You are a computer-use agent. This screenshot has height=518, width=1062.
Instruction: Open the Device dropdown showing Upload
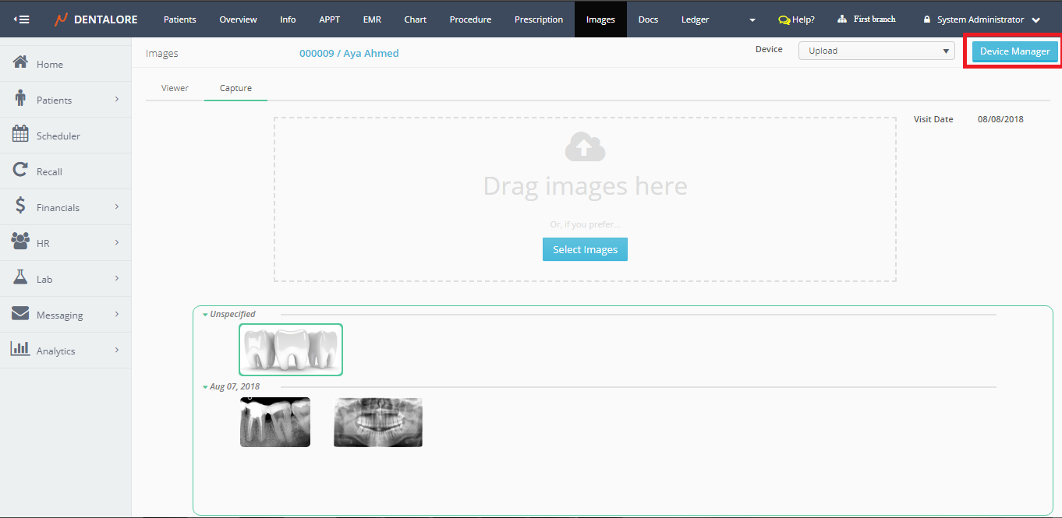tap(876, 51)
